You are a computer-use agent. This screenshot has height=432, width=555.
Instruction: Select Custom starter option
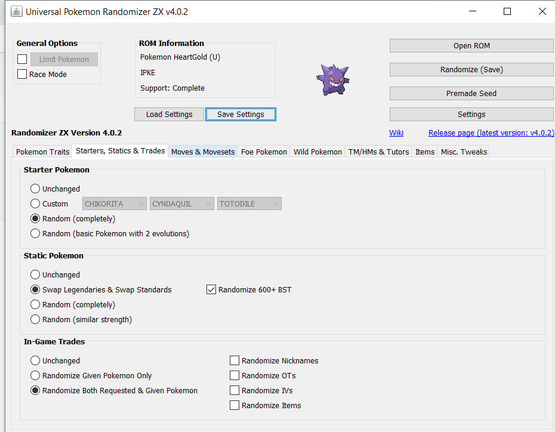(x=35, y=203)
